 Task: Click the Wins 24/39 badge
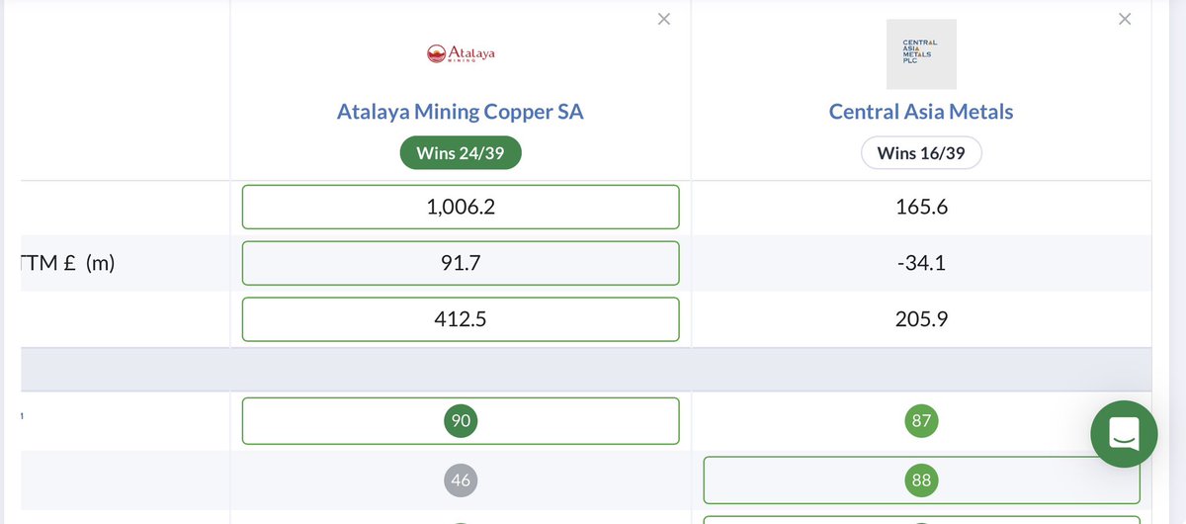tap(461, 153)
